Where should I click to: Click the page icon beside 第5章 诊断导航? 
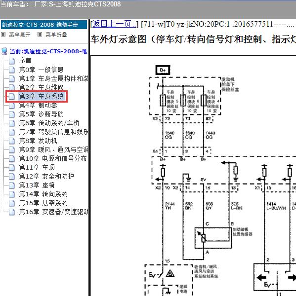point(12,114)
